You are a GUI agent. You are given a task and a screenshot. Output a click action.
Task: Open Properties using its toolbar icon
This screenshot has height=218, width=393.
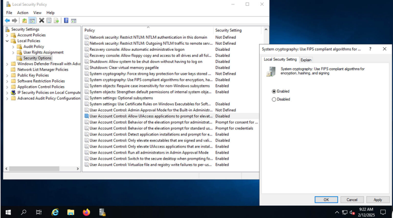pyautogui.click(x=49, y=20)
